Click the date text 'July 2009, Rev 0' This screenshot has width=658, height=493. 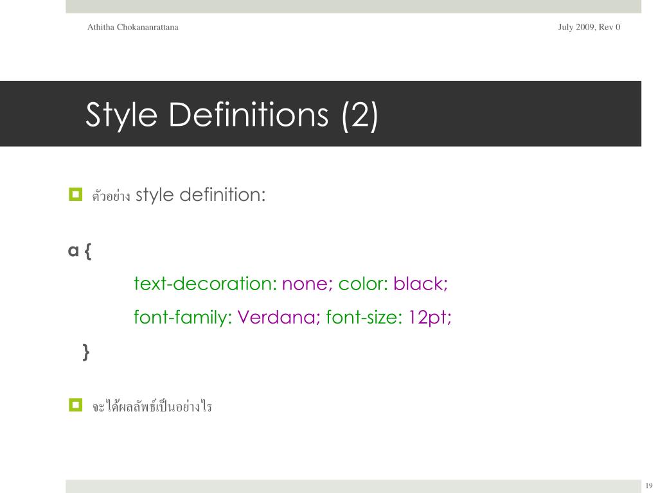tap(589, 27)
